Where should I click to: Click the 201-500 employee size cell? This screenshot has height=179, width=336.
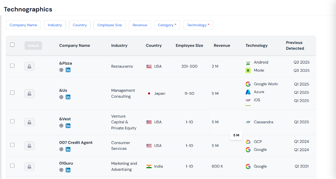[x=189, y=66]
